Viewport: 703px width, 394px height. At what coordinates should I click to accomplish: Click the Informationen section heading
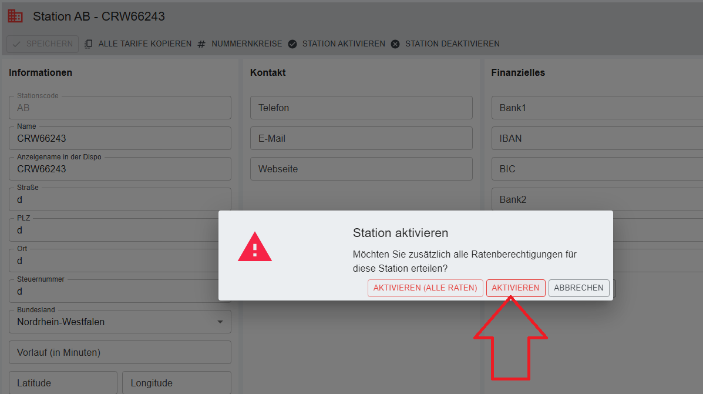tap(41, 73)
